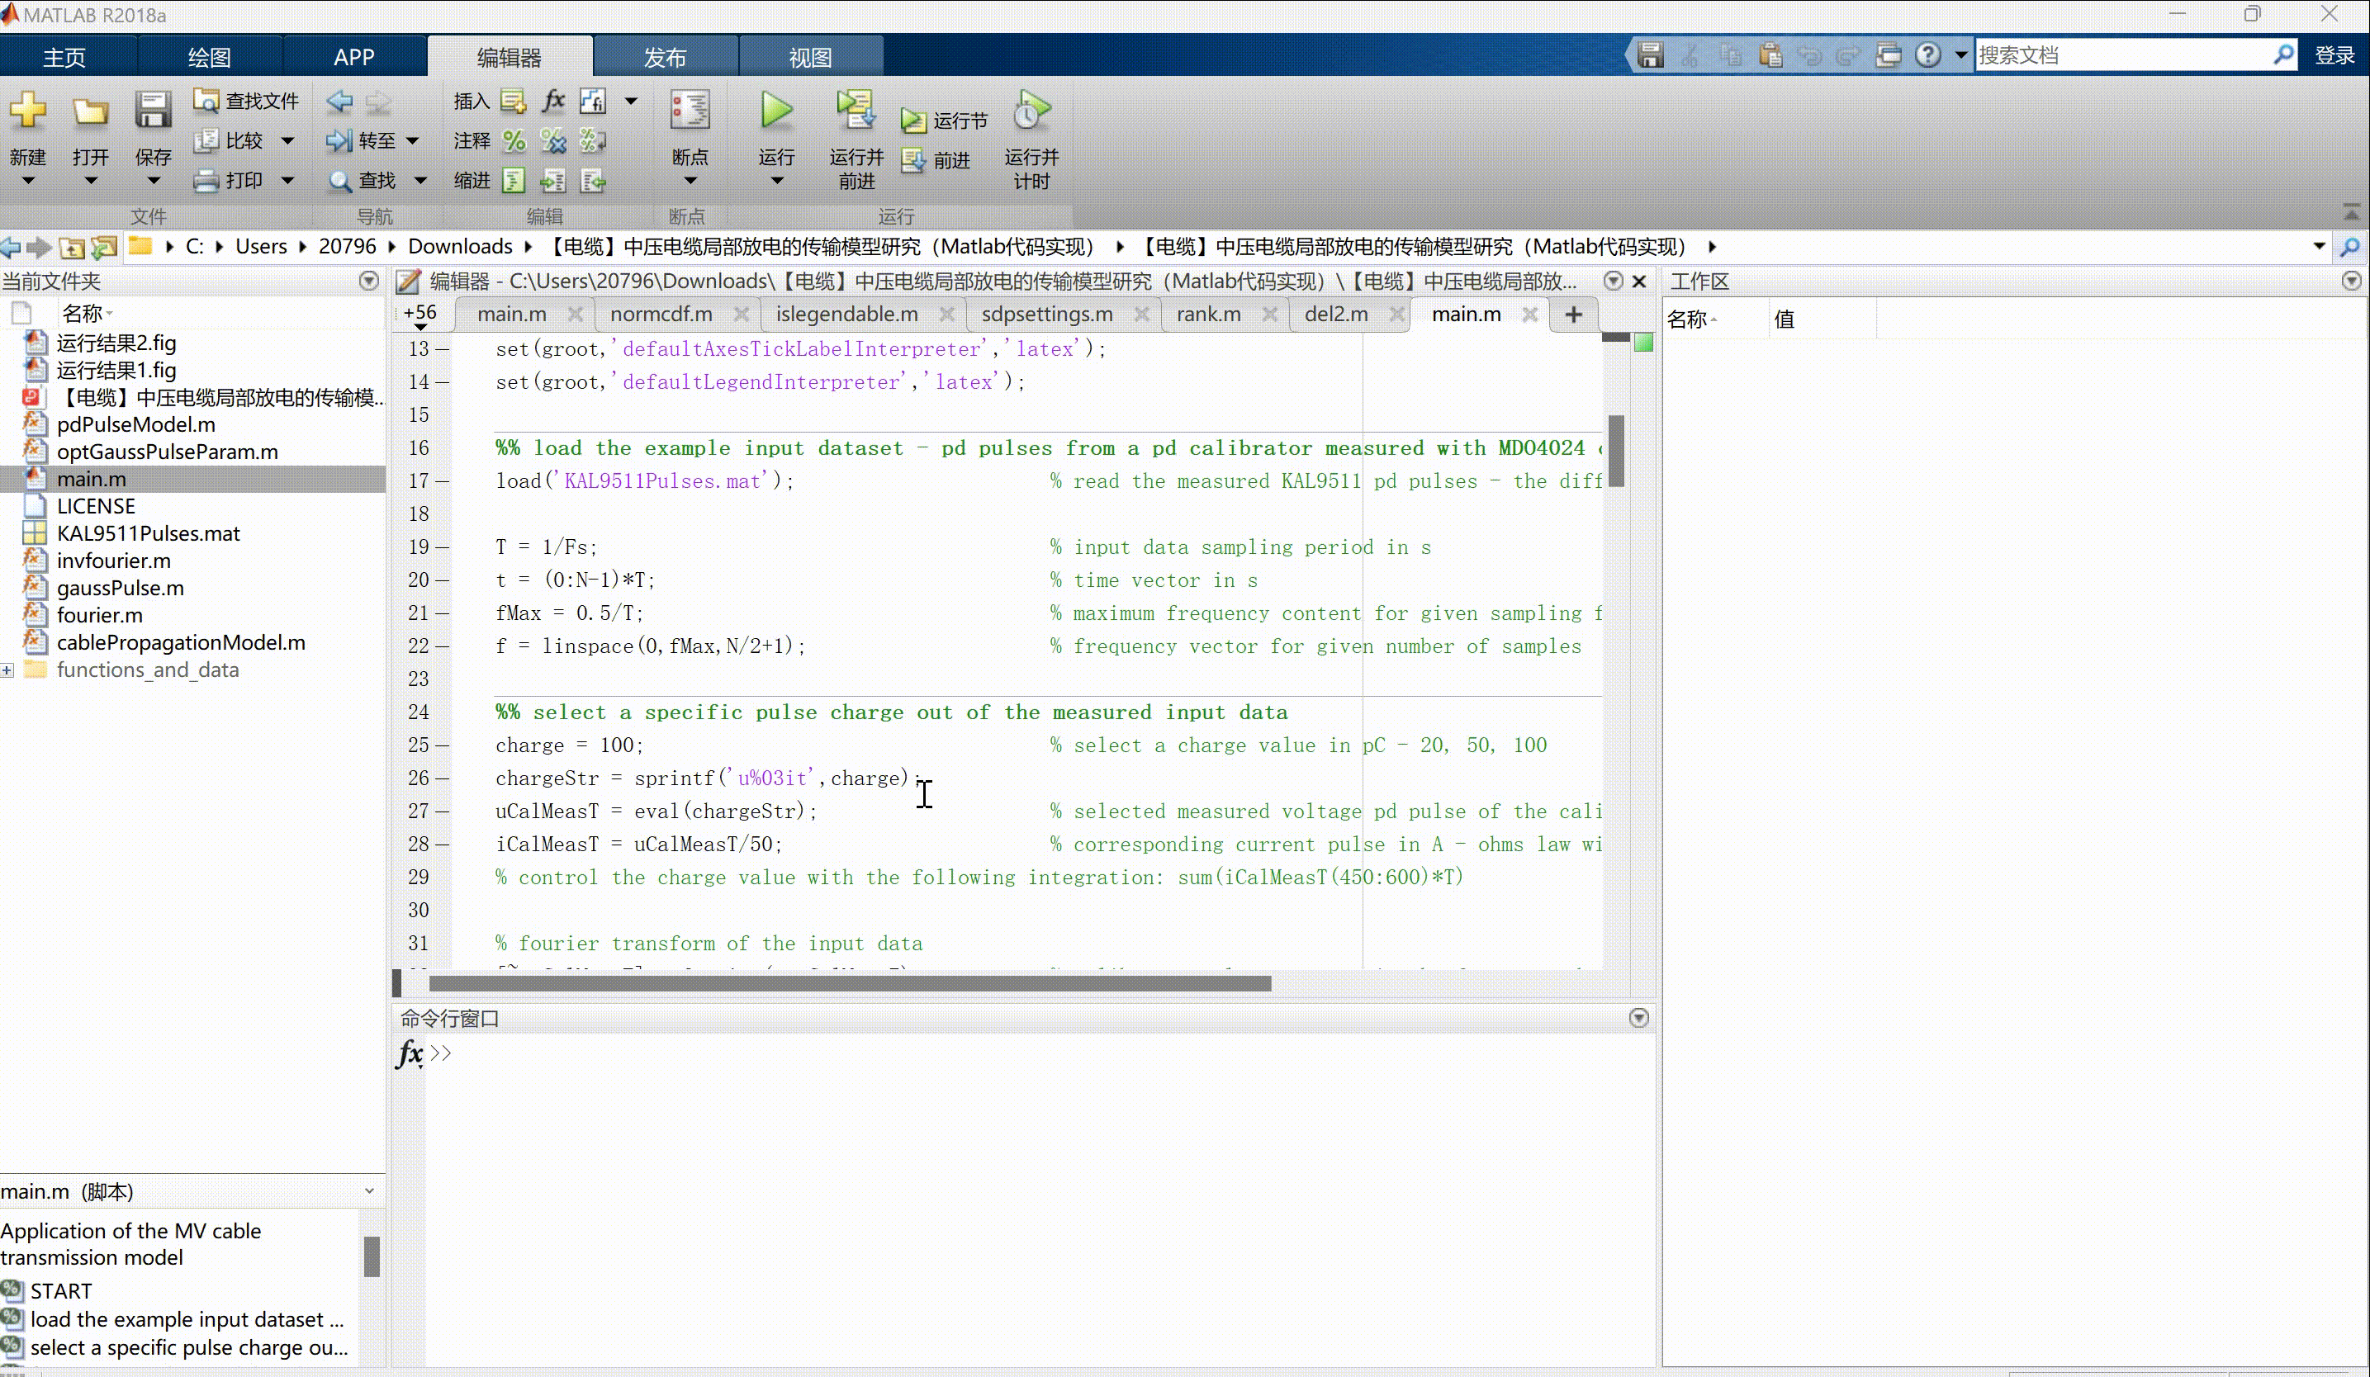
Task: Switch to the View (视图) ribbon tab
Action: (x=810, y=57)
